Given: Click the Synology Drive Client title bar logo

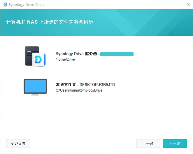Looking at the screenshot, I should [5, 5].
